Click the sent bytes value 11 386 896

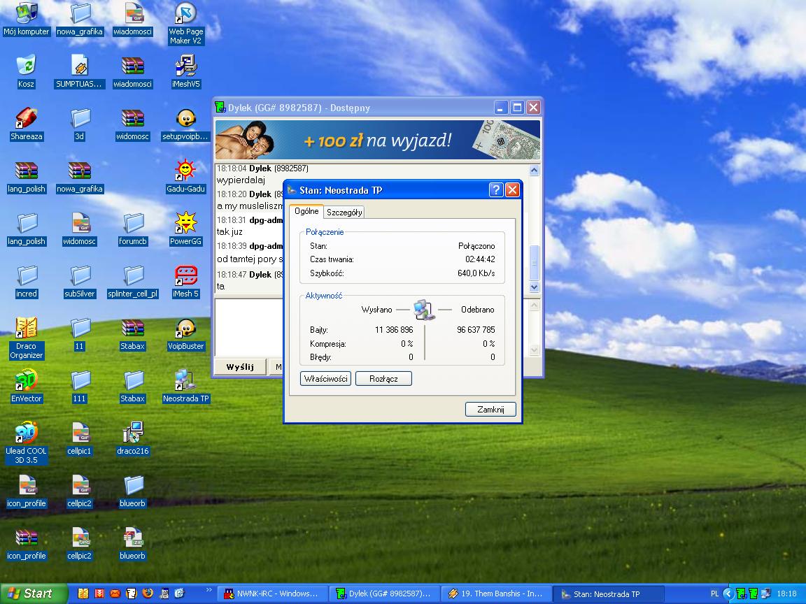(394, 330)
